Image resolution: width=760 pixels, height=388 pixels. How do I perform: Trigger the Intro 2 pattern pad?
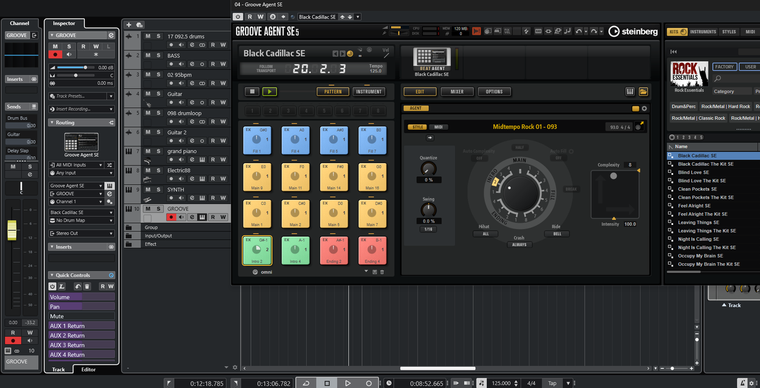click(257, 250)
